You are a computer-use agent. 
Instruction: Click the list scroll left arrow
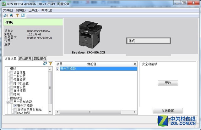pos(57,112)
